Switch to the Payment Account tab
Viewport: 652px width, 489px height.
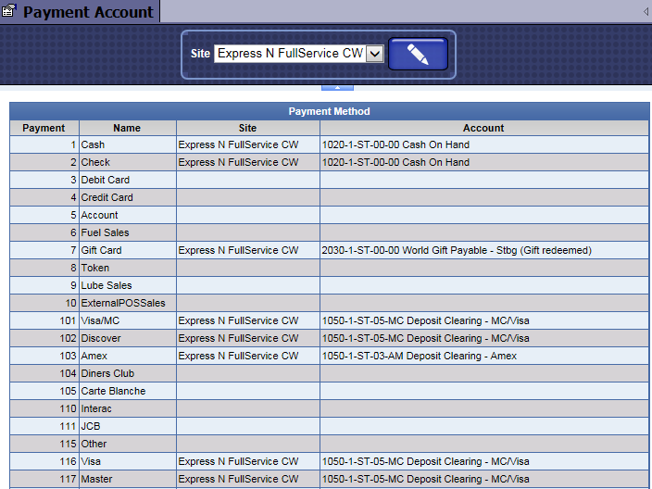click(88, 12)
